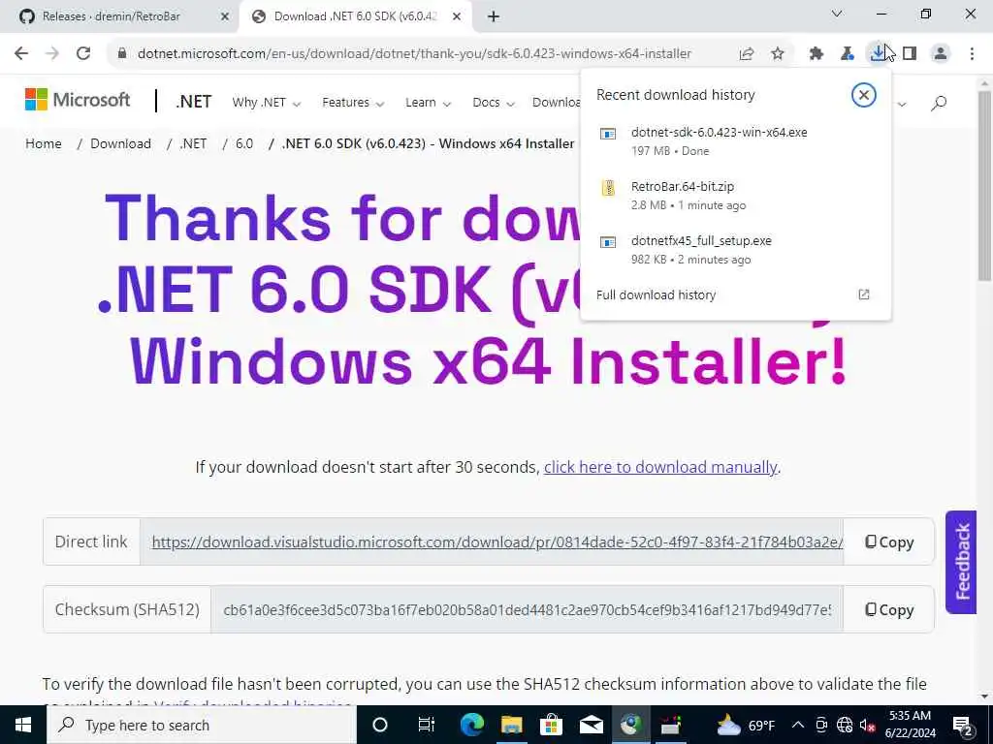Close the RetroBar releases tab

pyautogui.click(x=224, y=17)
